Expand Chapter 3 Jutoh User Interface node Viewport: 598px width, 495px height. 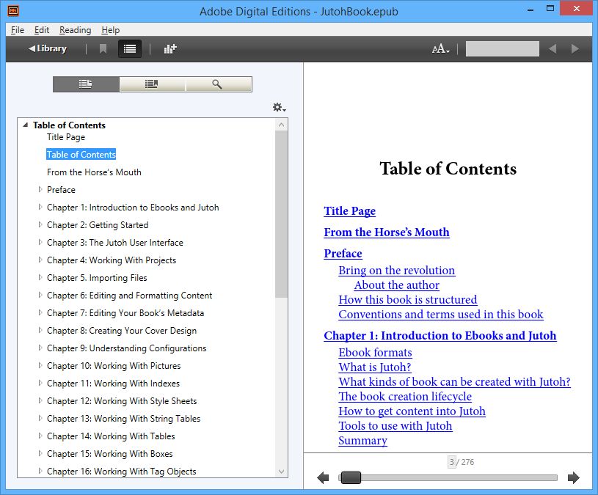tap(40, 242)
